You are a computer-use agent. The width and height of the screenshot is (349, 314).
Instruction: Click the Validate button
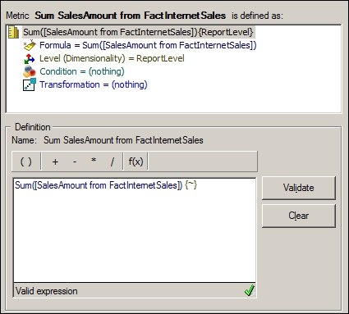[299, 188]
